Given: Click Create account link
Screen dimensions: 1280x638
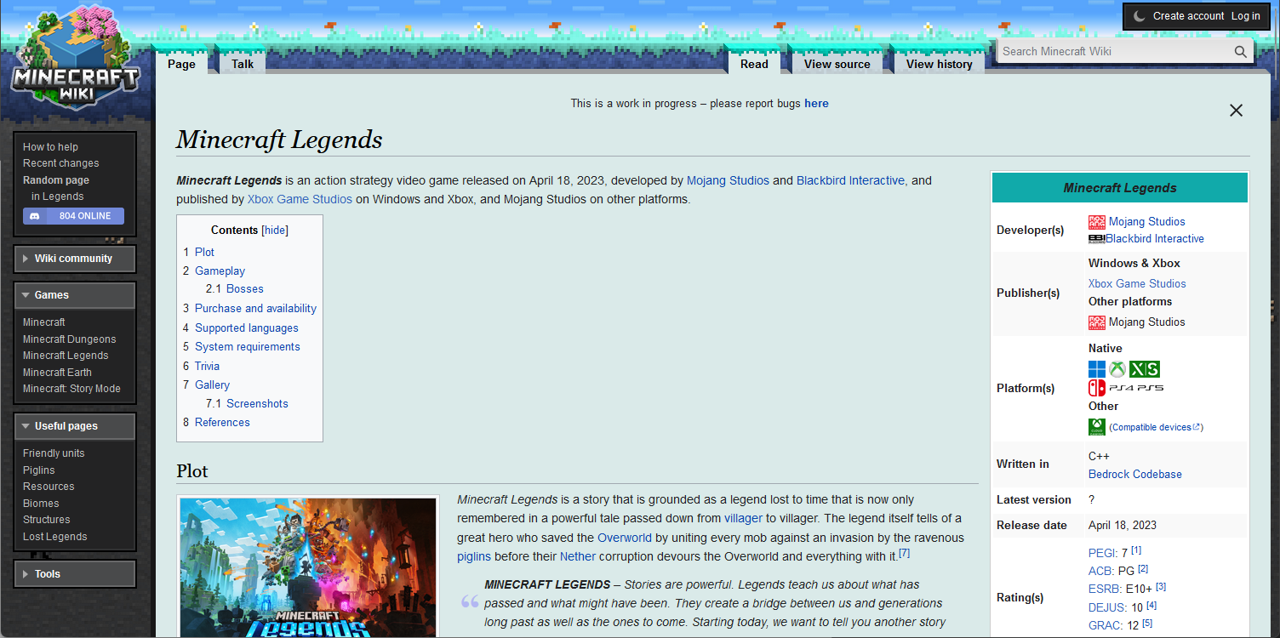Looking at the screenshot, I should click(1189, 16).
